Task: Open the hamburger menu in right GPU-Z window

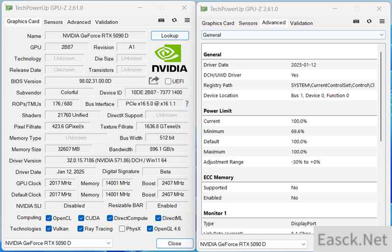Action: tap(382, 21)
